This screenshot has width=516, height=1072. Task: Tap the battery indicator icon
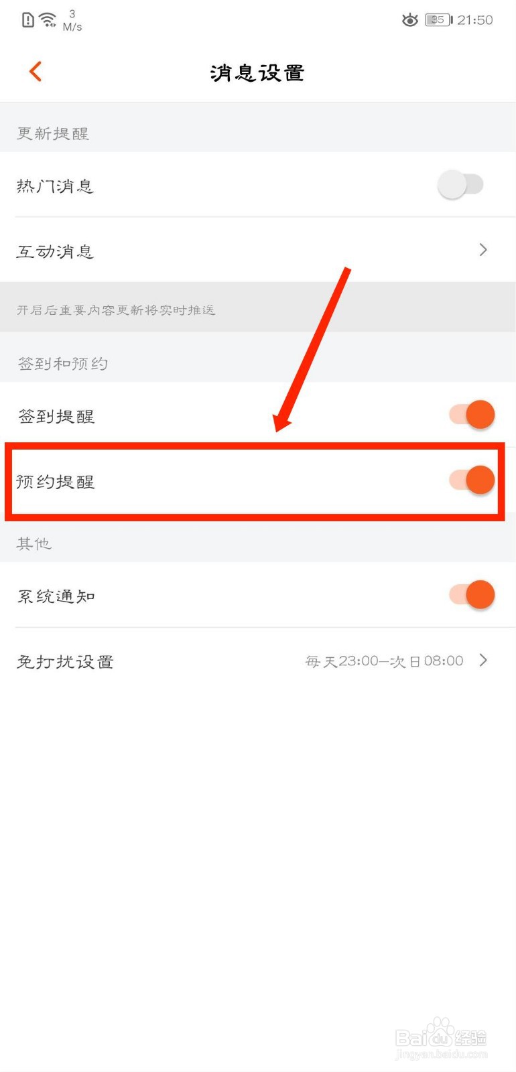439,20
